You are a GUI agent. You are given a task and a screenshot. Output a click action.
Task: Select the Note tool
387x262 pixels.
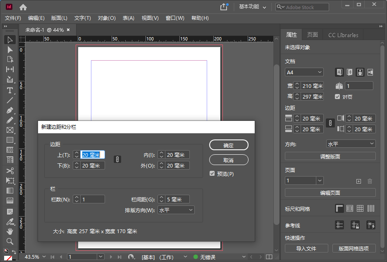point(10,212)
